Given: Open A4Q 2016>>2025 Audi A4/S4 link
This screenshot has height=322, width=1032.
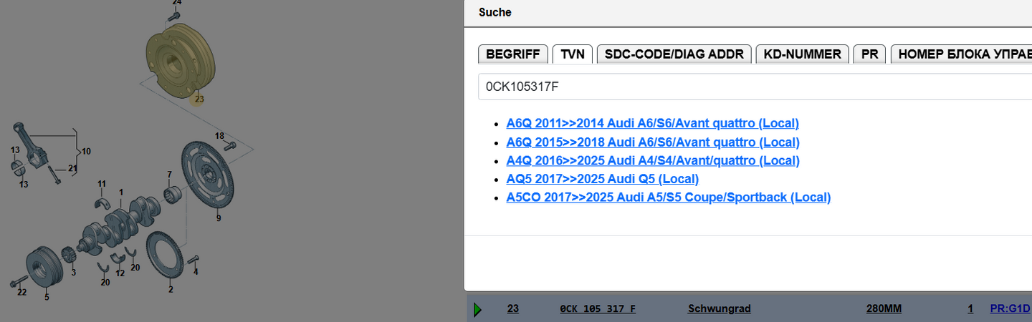Looking at the screenshot, I should point(653,160).
